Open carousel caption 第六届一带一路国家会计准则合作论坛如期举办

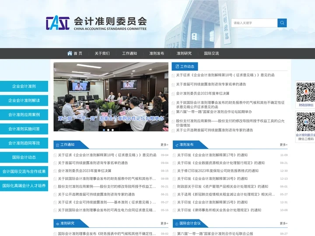pos(111,118)
